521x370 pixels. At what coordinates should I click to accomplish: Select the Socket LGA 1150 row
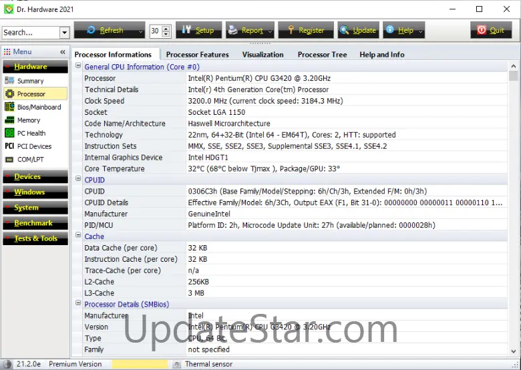pos(295,112)
